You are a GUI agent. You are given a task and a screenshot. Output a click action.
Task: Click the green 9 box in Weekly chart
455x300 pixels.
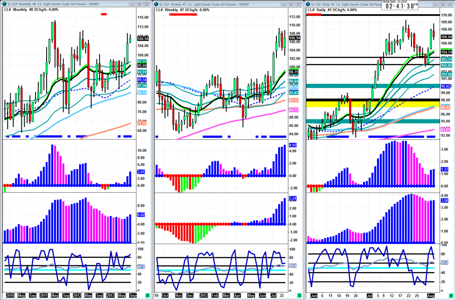[x=299, y=295]
